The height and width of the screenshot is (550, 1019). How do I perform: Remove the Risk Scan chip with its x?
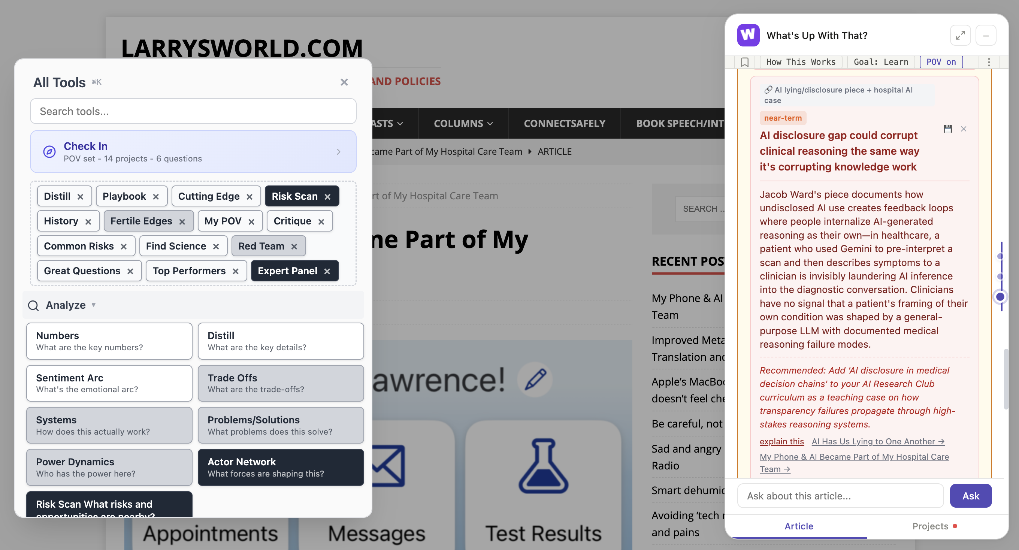[x=327, y=197]
